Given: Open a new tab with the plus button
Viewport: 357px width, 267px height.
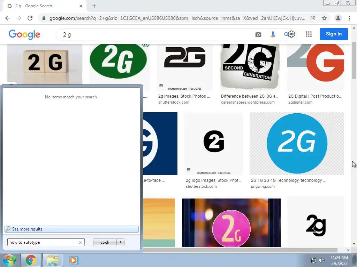Looking at the screenshot, I should point(94,6).
